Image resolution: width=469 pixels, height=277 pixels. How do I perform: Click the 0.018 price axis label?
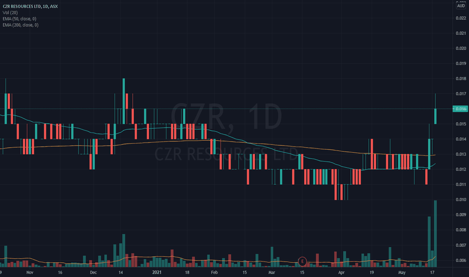pyautogui.click(x=460, y=79)
